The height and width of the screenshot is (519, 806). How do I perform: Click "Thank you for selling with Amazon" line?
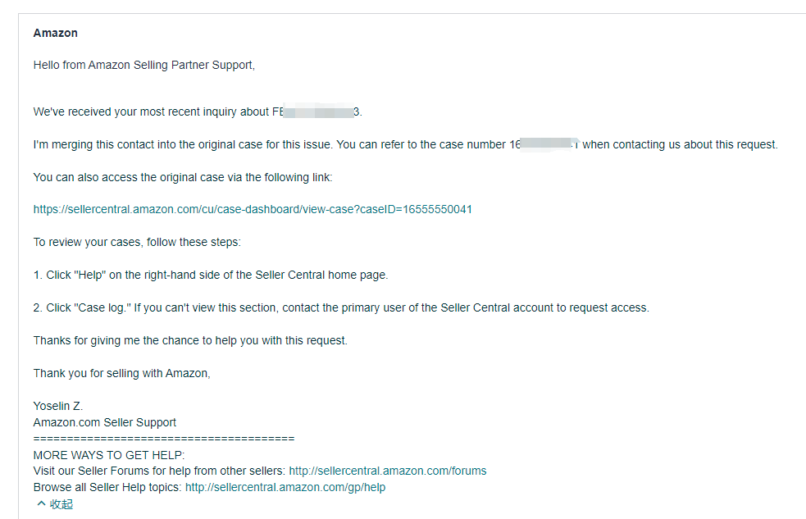point(122,374)
